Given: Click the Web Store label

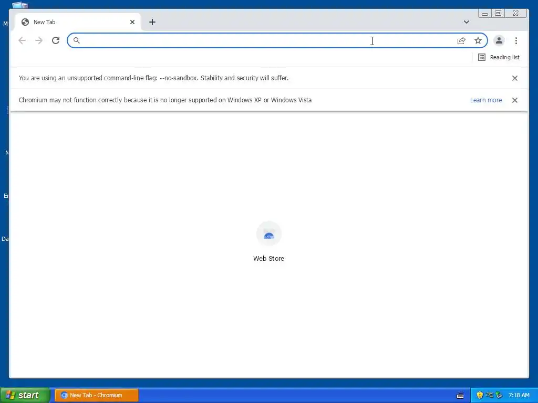Looking at the screenshot, I should click(268, 258).
